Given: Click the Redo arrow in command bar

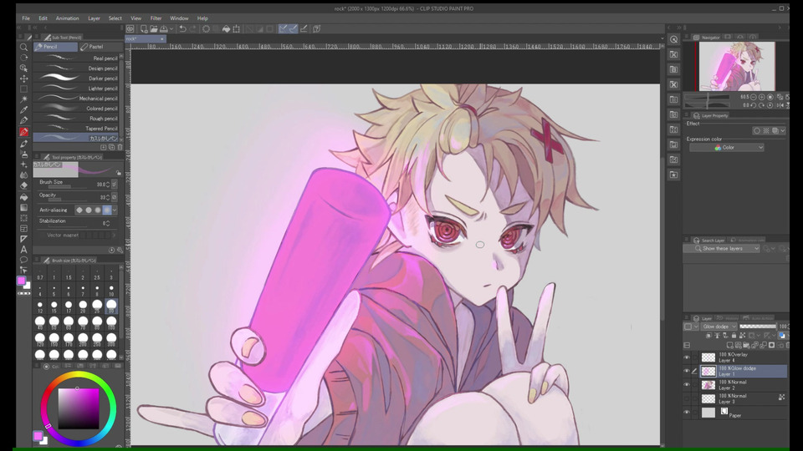Looking at the screenshot, I should point(192,29).
